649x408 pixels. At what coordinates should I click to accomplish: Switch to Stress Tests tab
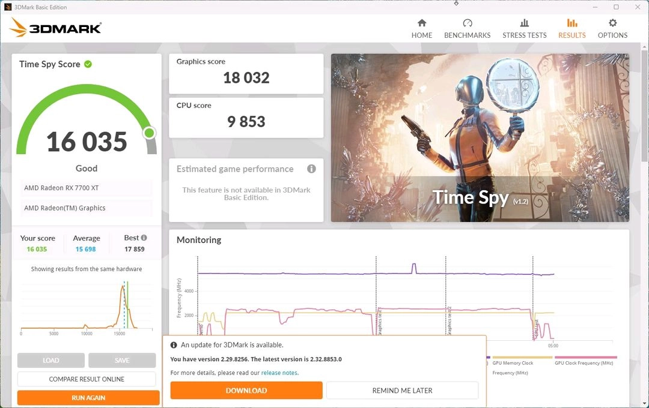tap(525, 29)
